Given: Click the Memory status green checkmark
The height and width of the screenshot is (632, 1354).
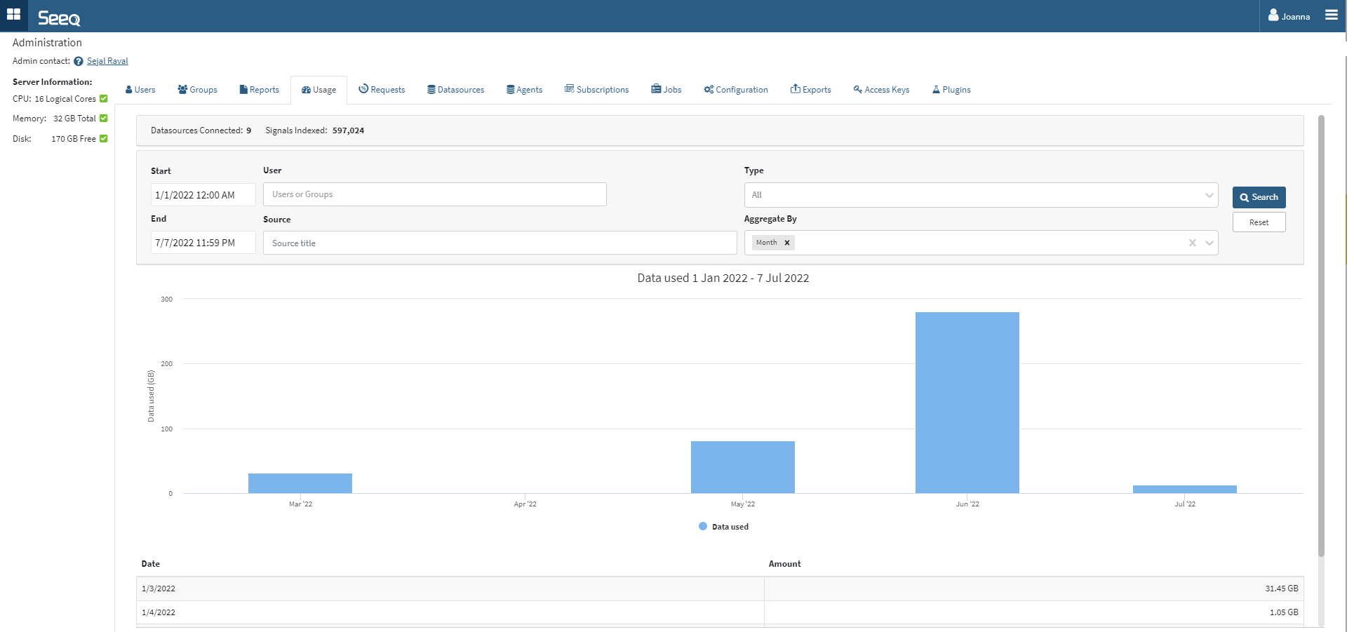Looking at the screenshot, I should (104, 119).
